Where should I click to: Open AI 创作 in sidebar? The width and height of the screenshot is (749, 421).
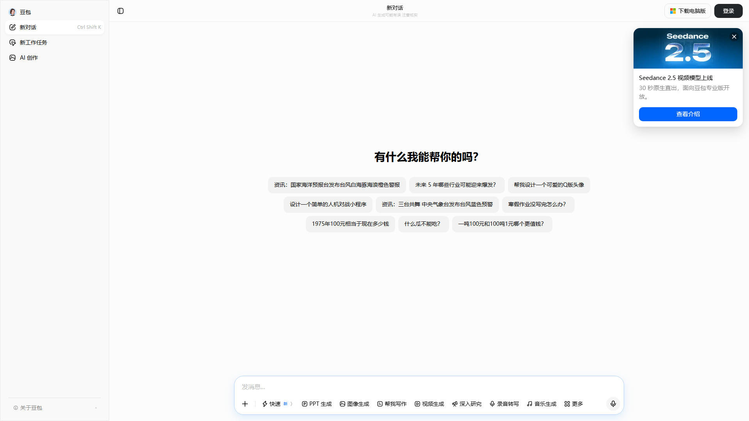[x=55, y=58]
